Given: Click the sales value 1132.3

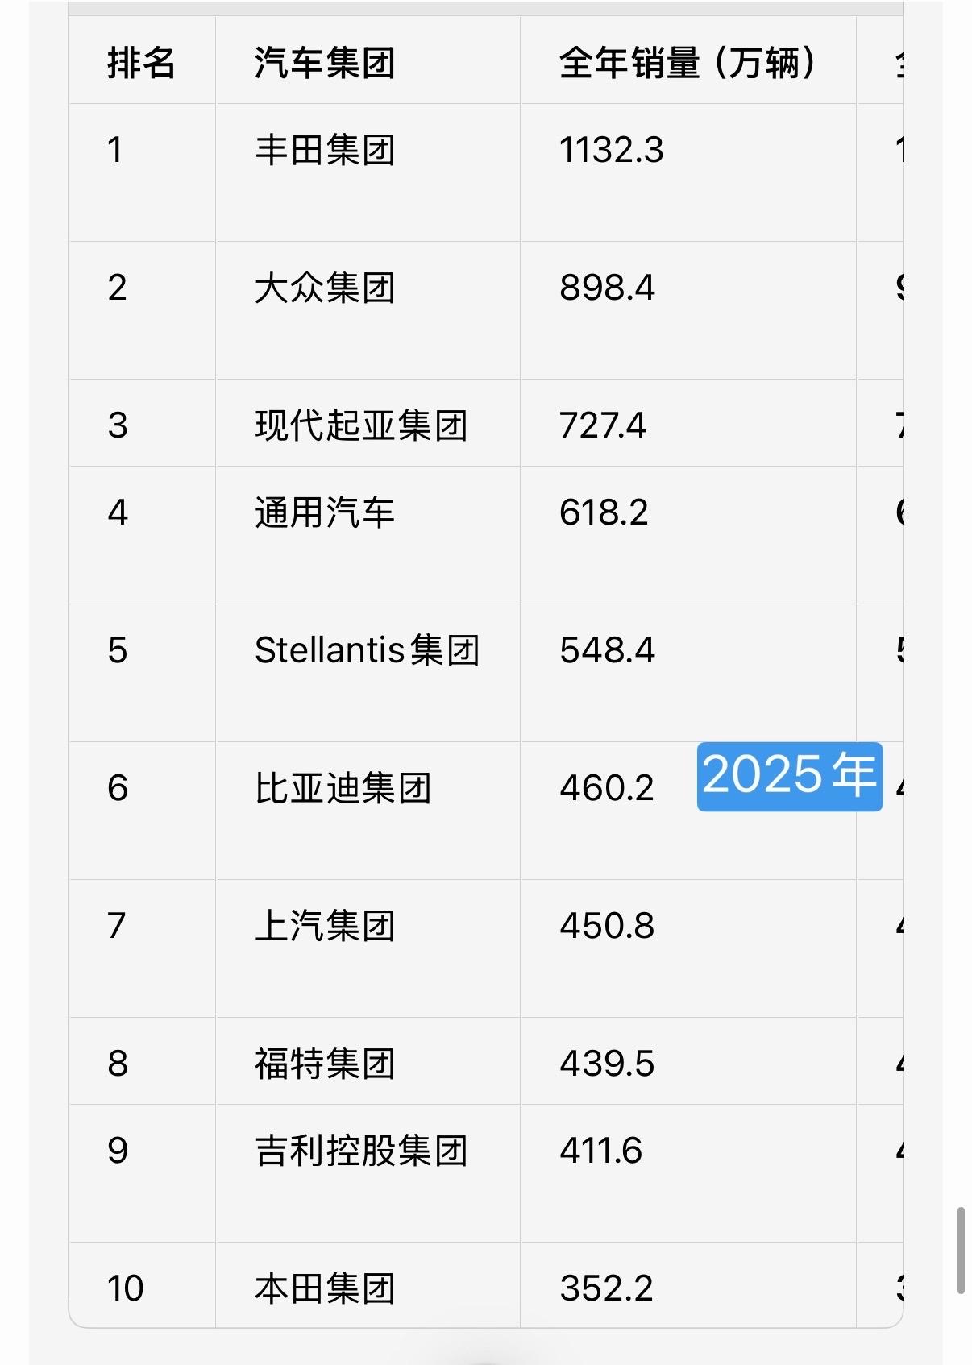Looking at the screenshot, I should [x=612, y=150].
